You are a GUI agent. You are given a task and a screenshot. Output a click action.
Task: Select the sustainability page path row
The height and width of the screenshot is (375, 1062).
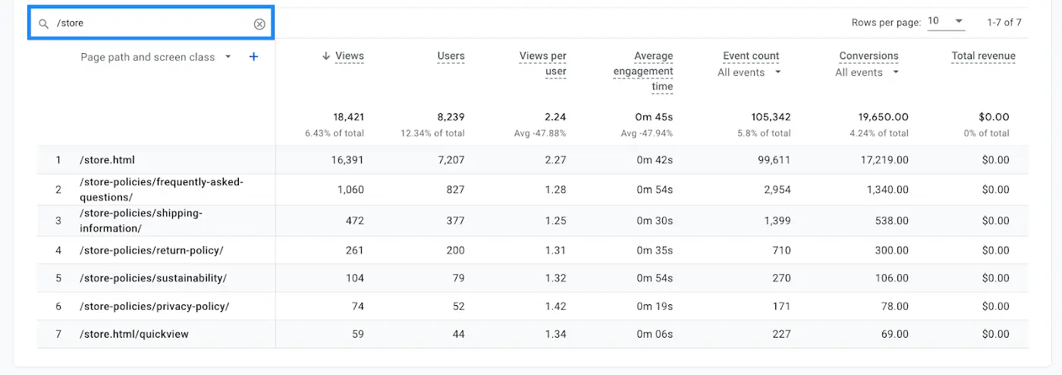[152, 279]
